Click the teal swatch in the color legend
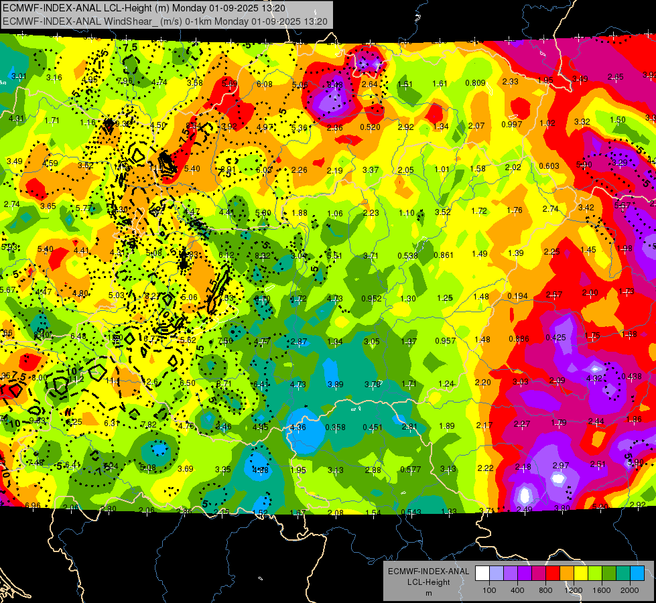This screenshot has height=603, width=656. tap(622, 574)
